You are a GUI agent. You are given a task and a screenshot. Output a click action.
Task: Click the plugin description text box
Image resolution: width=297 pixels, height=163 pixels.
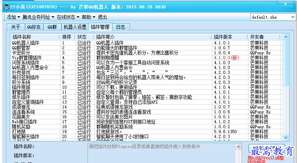pyautogui.click(x=162, y=153)
